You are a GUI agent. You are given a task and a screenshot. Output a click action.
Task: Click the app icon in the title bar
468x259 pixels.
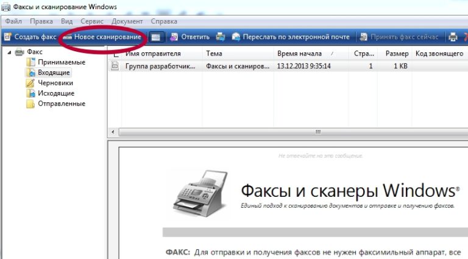point(5,7)
